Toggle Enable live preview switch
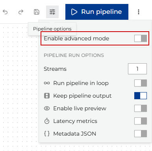Image resolution: width=152 pixels, height=151 pixels. coord(141,108)
